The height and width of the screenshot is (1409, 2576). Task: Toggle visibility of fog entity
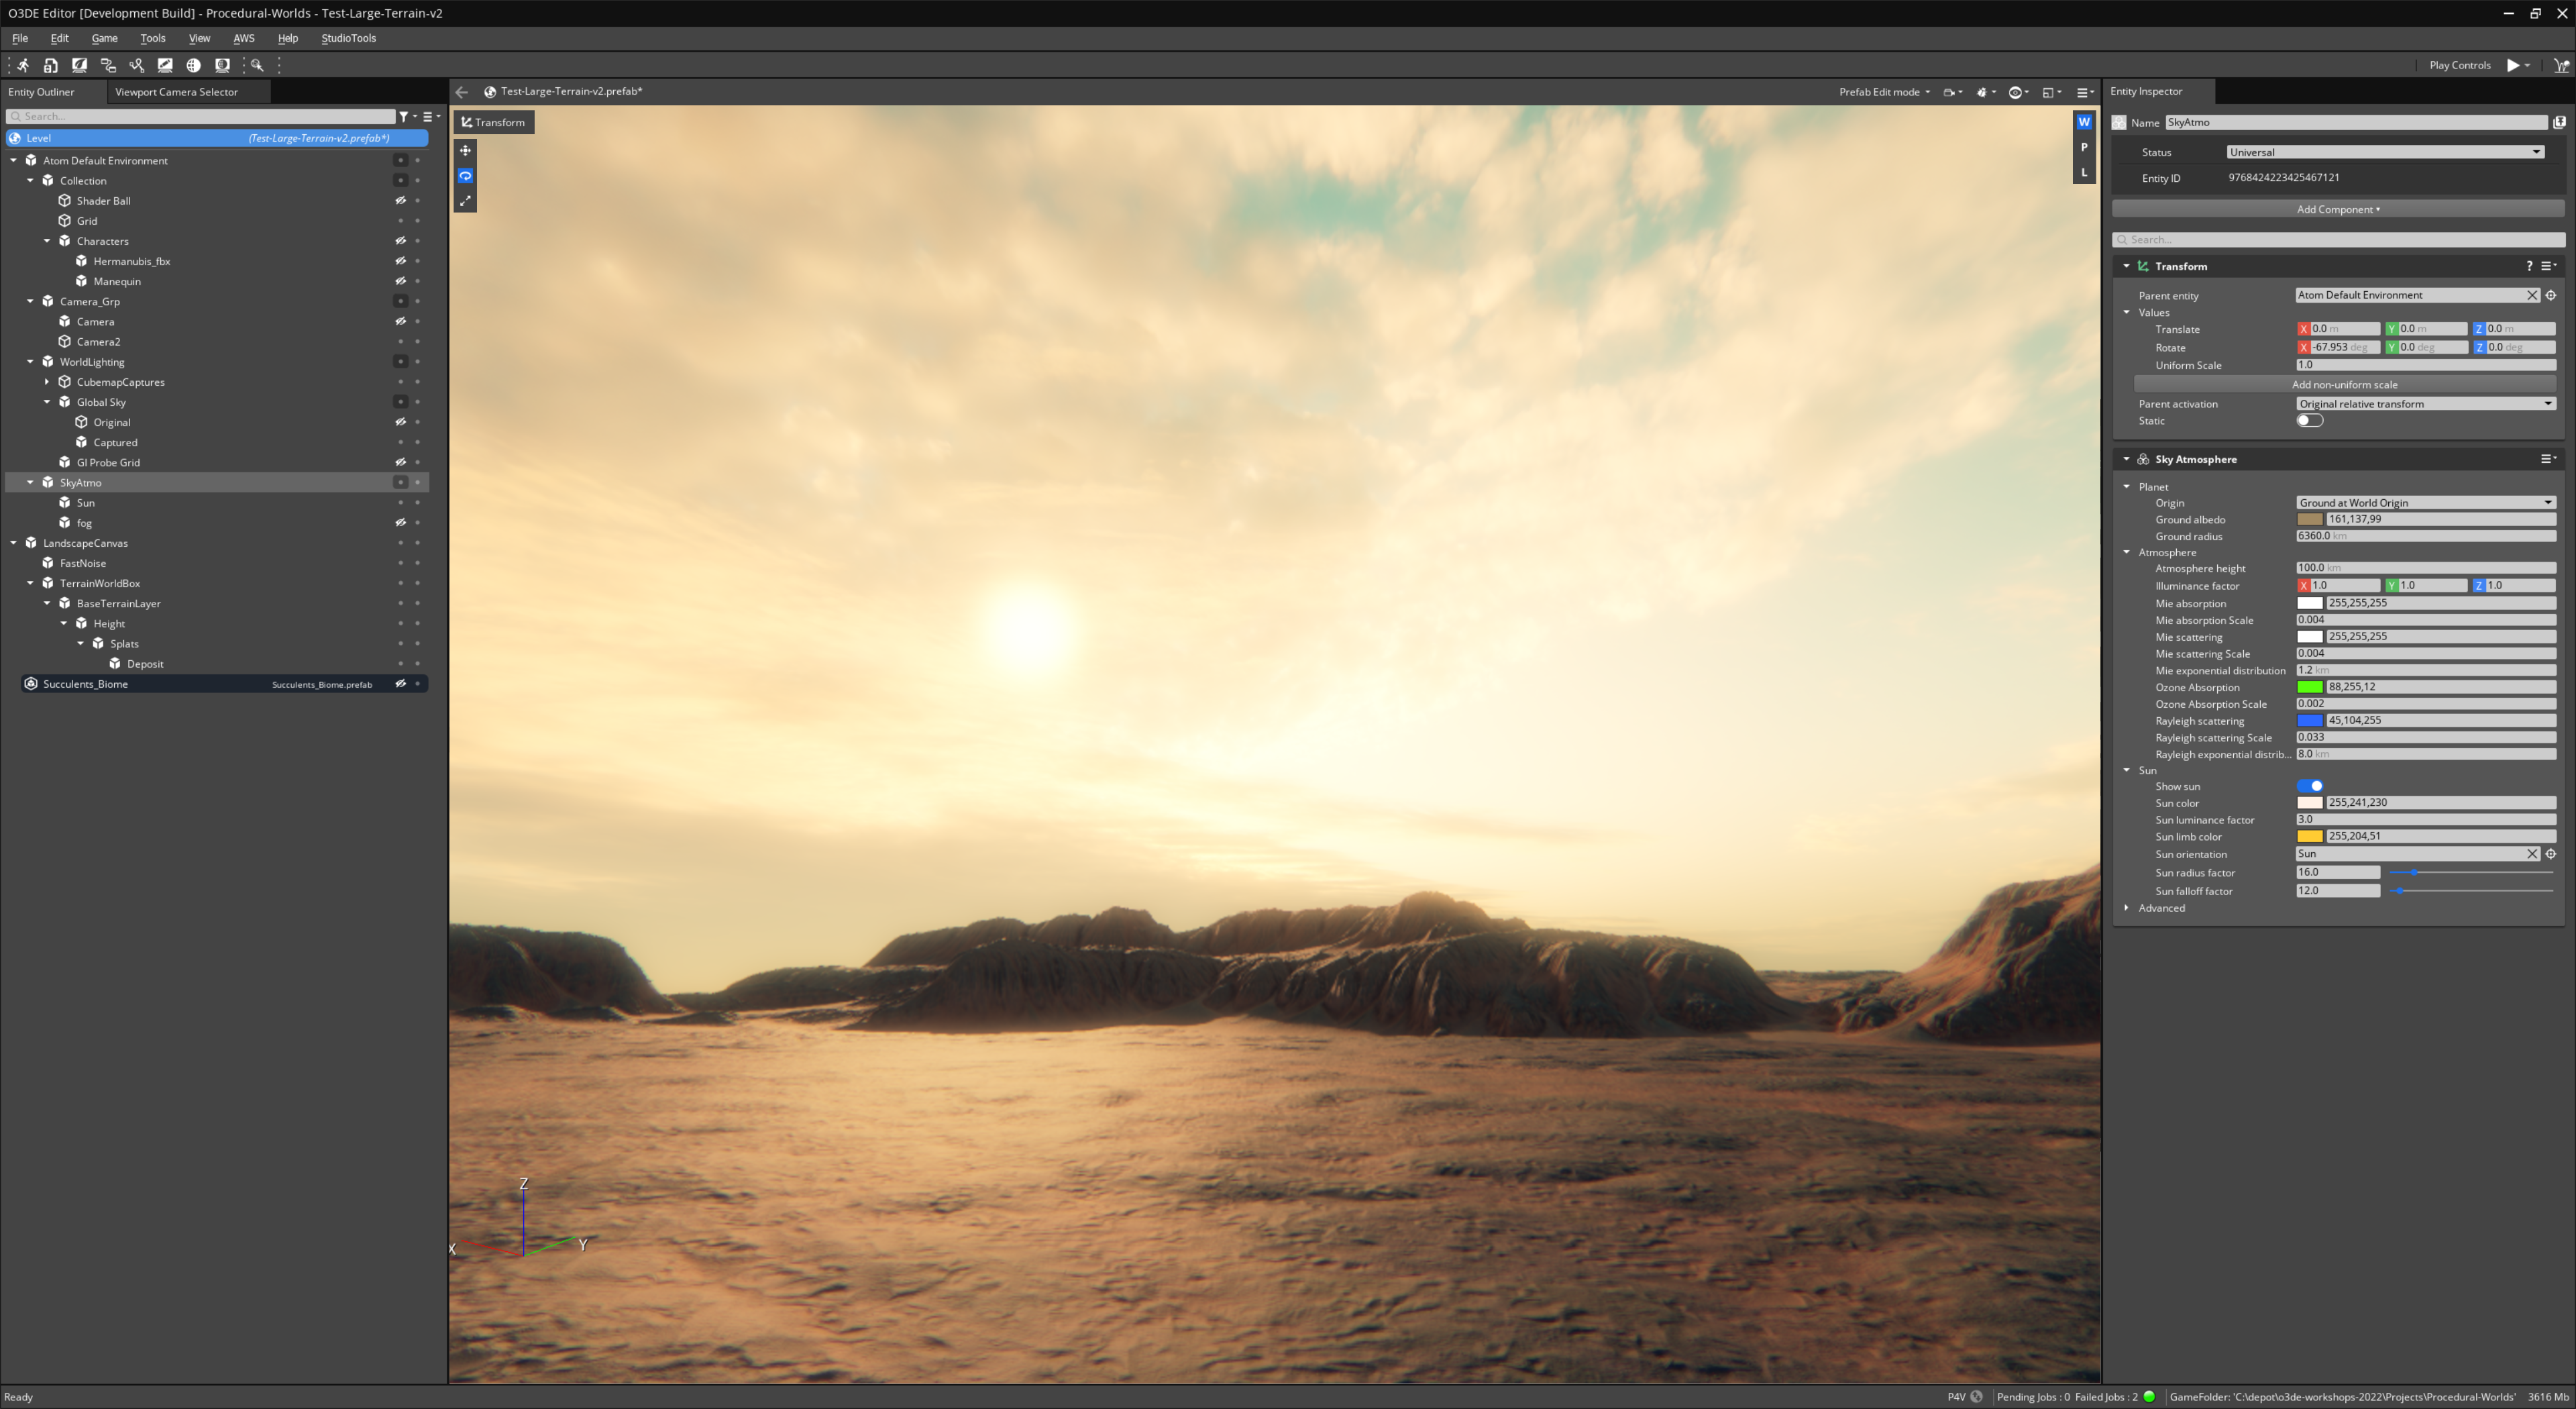400,523
